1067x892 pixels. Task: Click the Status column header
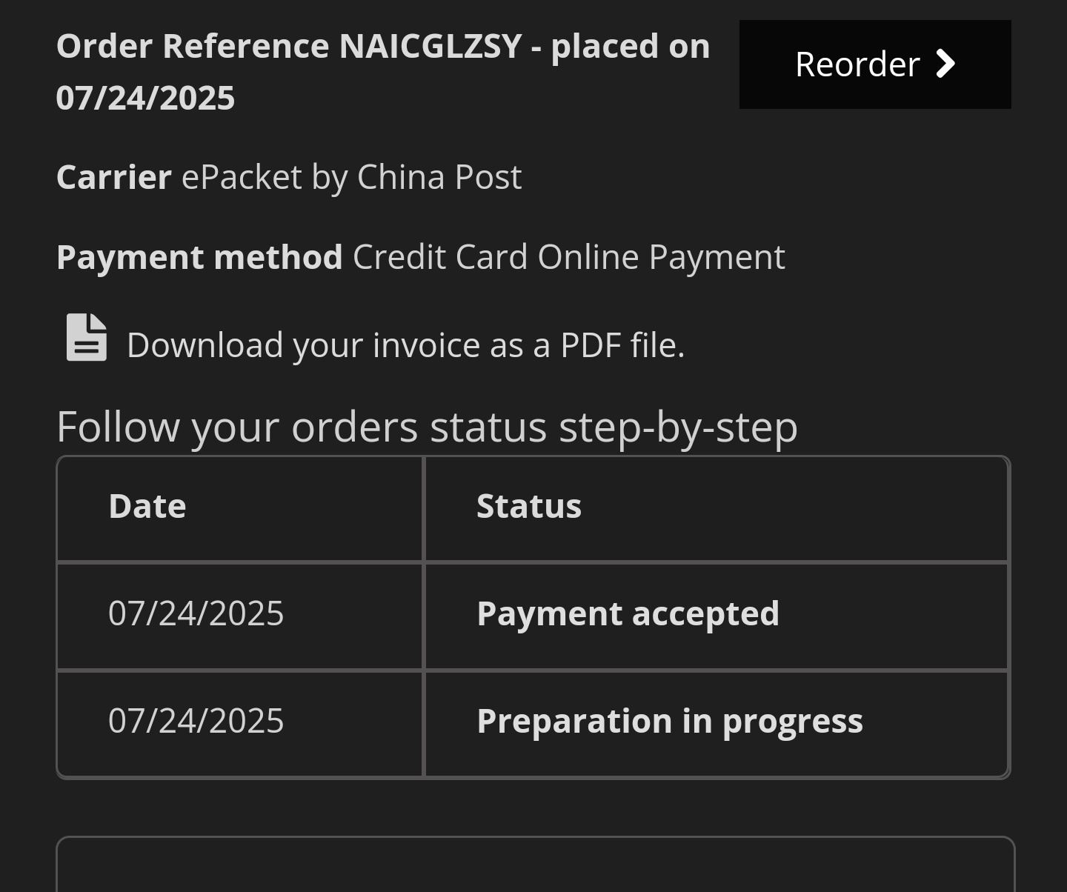pos(717,508)
